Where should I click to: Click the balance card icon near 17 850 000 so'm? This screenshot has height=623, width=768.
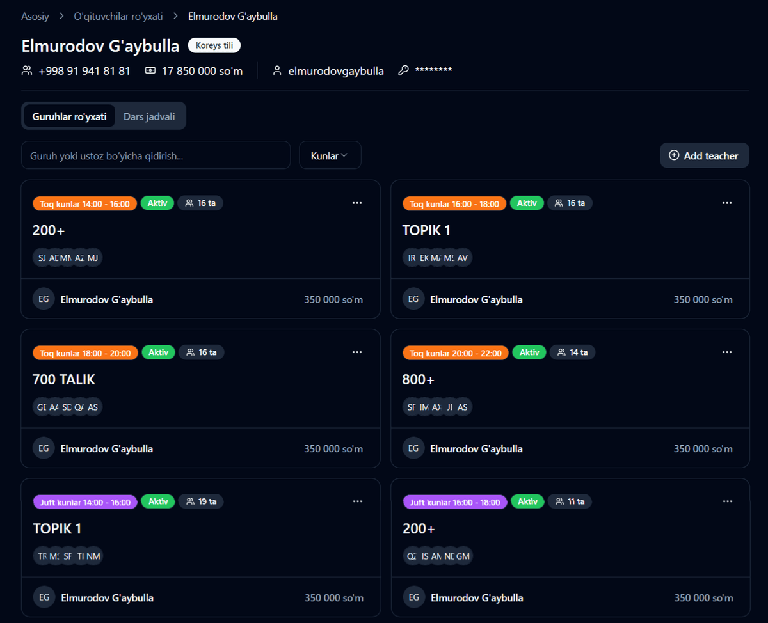[150, 70]
